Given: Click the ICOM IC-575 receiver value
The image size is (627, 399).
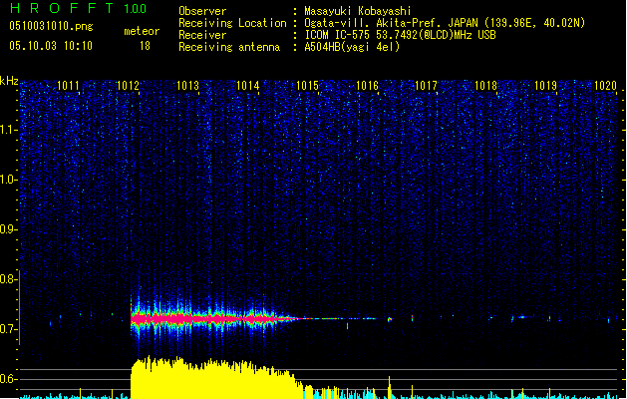Looking at the screenshot, I should [401, 35].
